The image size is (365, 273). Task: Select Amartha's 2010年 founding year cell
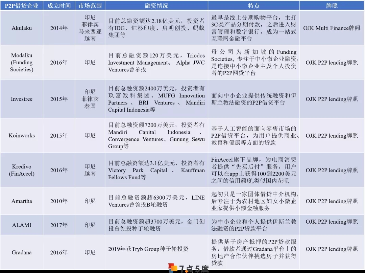tap(59, 201)
